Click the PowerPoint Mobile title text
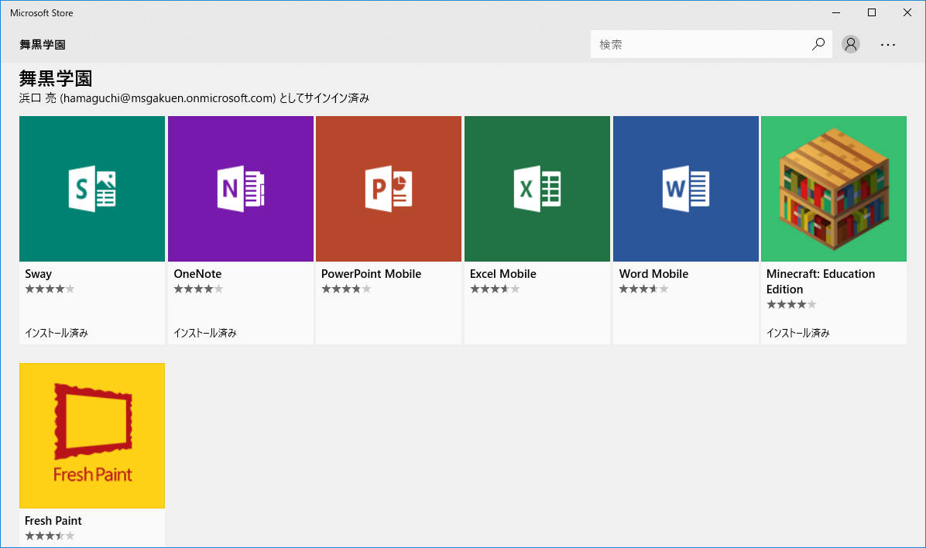Image resolution: width=926 pixels, height=548 pixels. pos(372,274)
